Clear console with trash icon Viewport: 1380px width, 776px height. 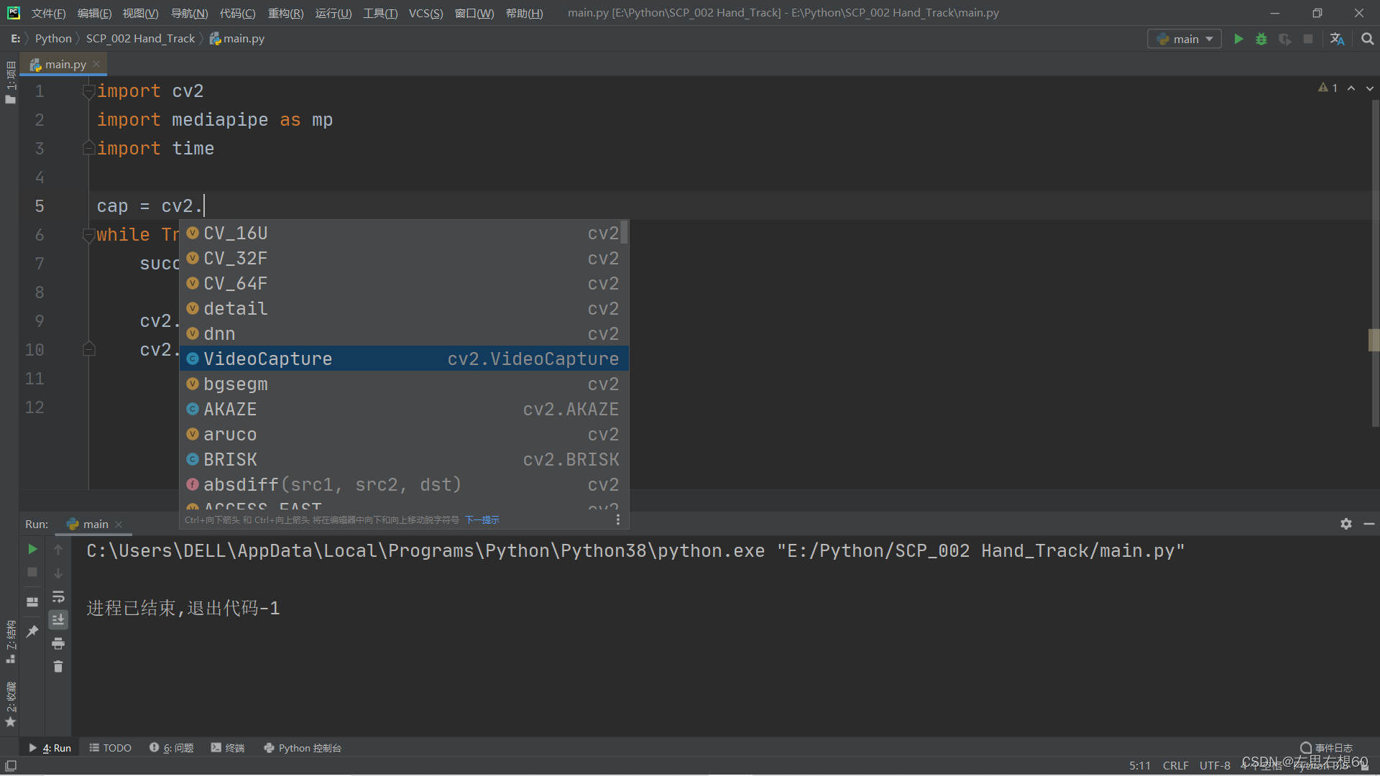click(58, 667)
